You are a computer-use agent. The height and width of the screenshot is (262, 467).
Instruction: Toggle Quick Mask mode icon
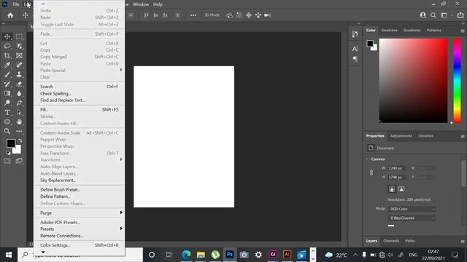point(7,161)
